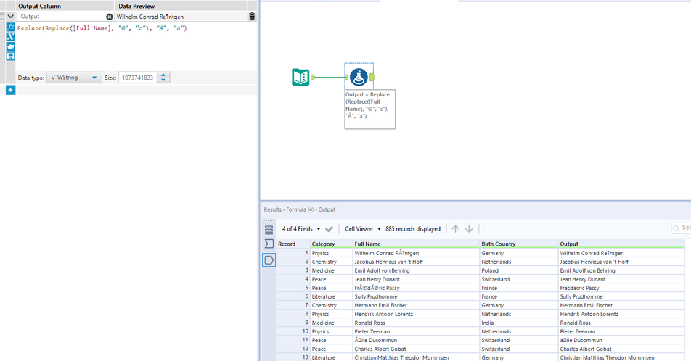Viewport: 691px width, 361px height.
Task: Click inside the Replace expression editor
Action: pyautogui.click(x=136, y=46)
